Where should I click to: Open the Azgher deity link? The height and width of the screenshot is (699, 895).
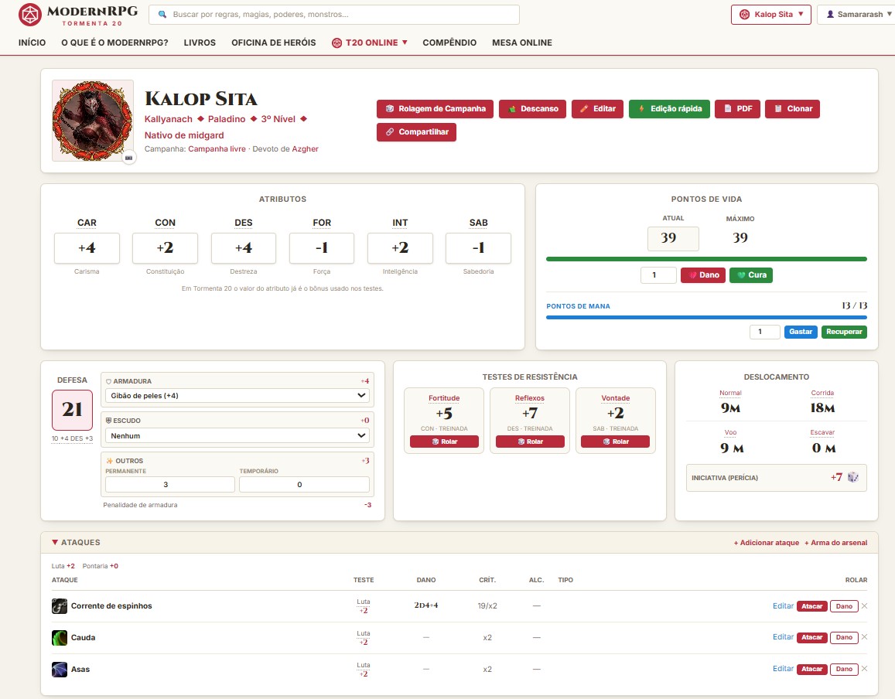[306, 149]
